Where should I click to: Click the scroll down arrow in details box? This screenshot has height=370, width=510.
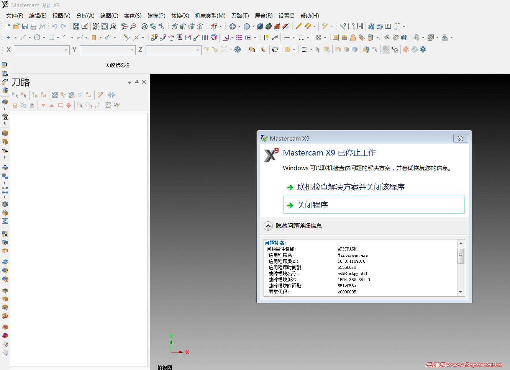click(461, 292)
